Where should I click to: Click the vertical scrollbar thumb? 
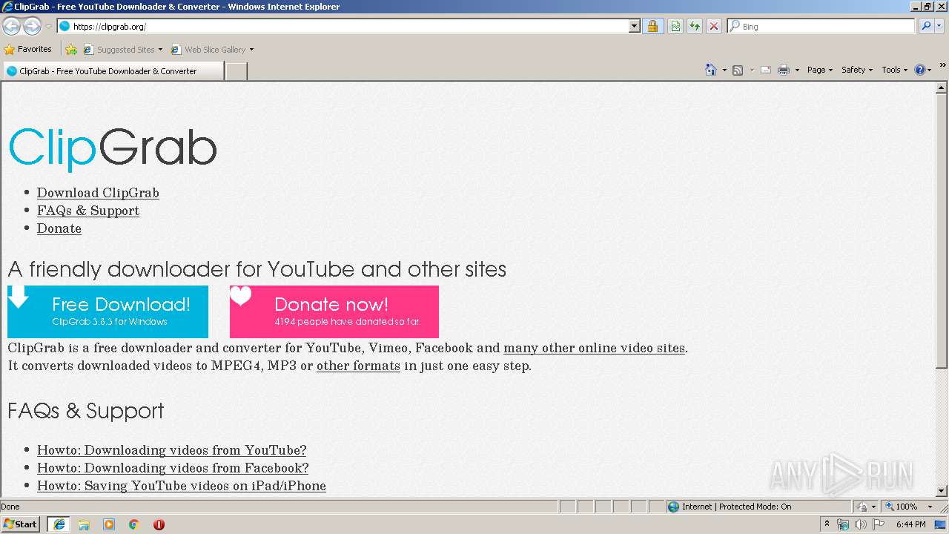click(942, 230)
